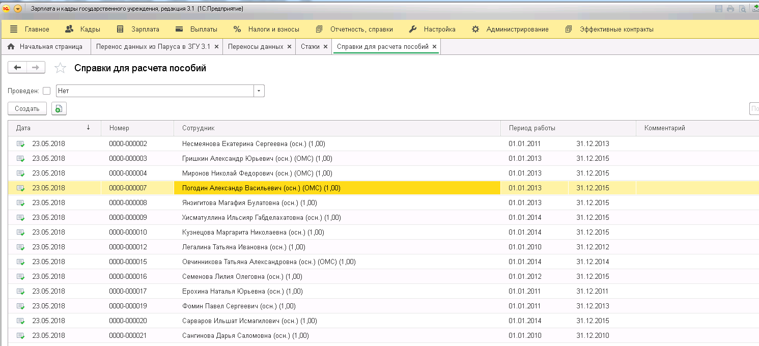Click the copy document icon beside Создать
The image size is (759, 346).
pyautogui.click(x=59, y=109)
